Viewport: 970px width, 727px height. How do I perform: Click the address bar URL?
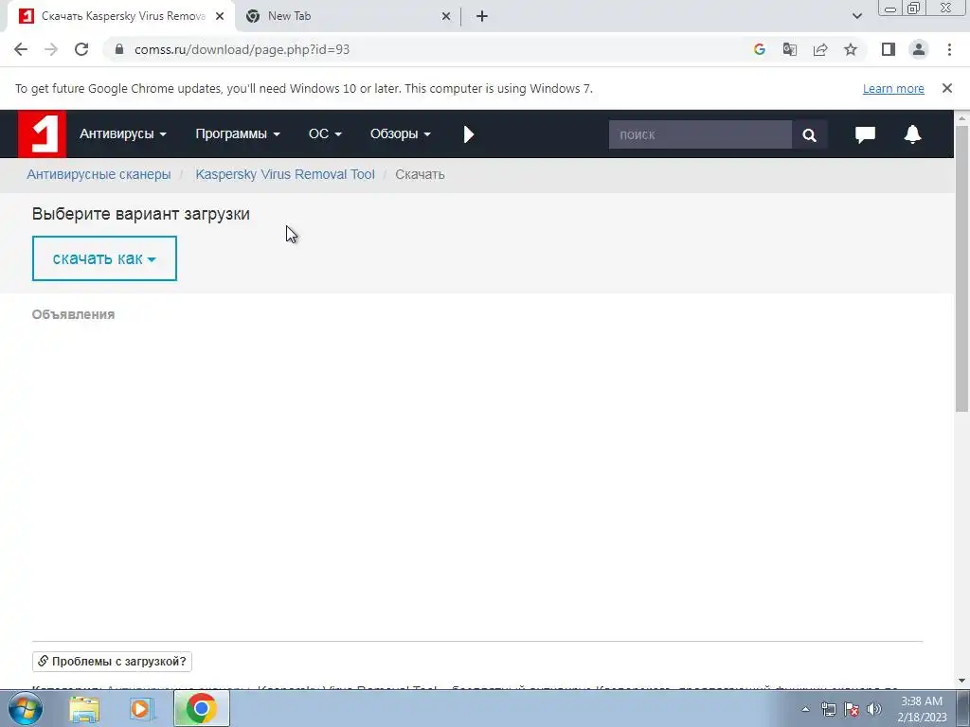pos(242,49)
